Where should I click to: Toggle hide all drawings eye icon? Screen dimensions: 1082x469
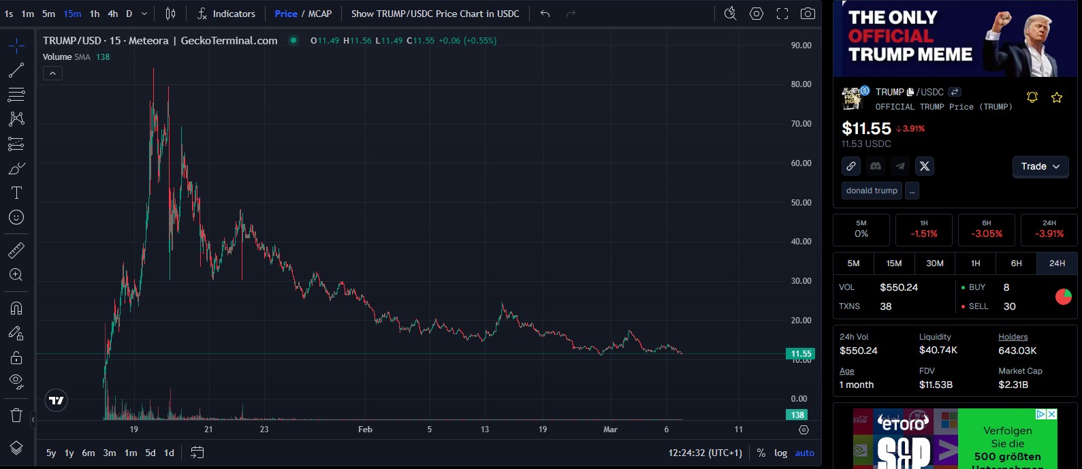[x=16, y=381]
